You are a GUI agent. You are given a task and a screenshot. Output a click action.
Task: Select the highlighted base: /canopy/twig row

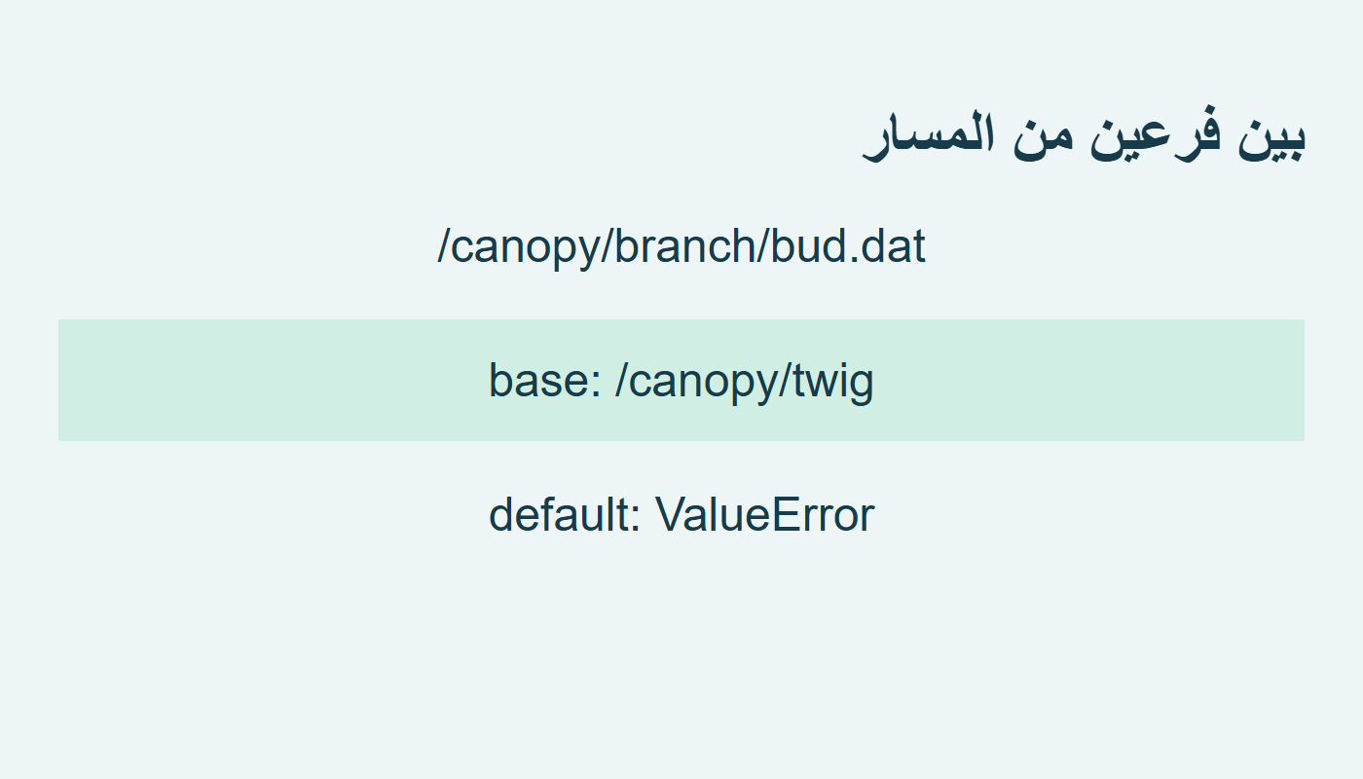pos(681,380)
